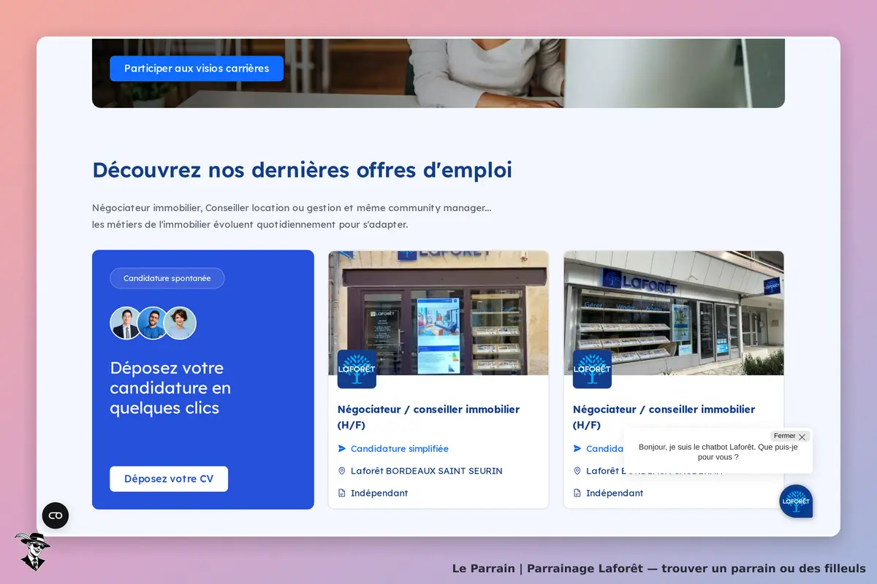
Task: Click Laforêt BORDEAUX SAINT SEURIN location text
Action: (427, 471)
